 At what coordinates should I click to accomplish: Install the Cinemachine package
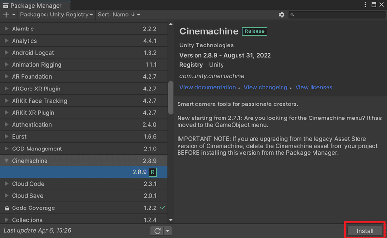point(365,231)
